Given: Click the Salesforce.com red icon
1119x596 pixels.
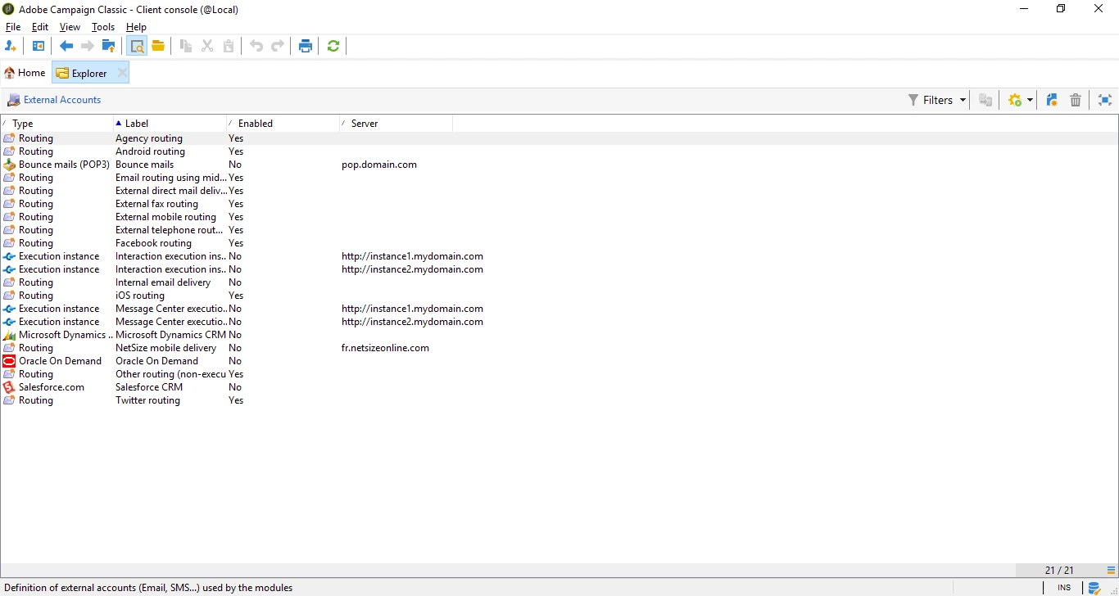Looking at the screenshot, I should 9,387.
